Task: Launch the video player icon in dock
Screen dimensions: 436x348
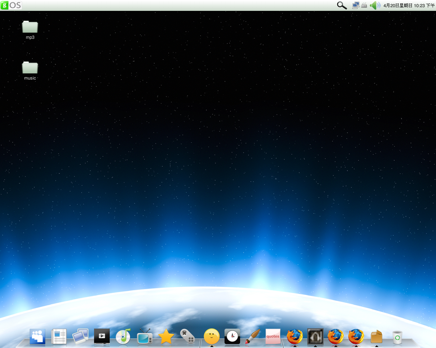Action: click(x=102, y=337)
